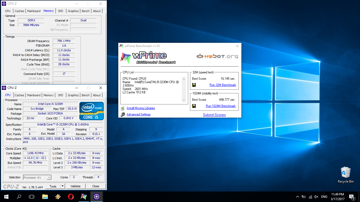Click the memory Size value 7886 MBytes

pos(31,25)
